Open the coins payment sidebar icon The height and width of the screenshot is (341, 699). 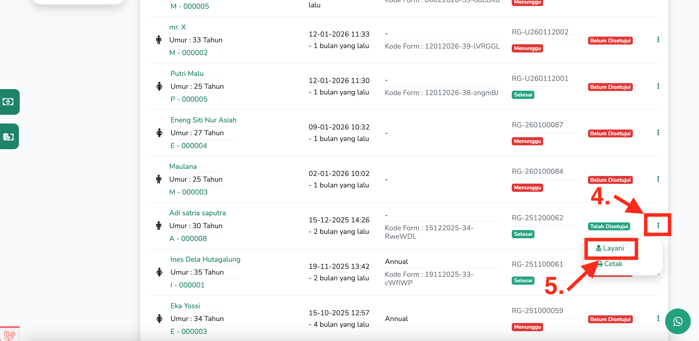point(8,136)
